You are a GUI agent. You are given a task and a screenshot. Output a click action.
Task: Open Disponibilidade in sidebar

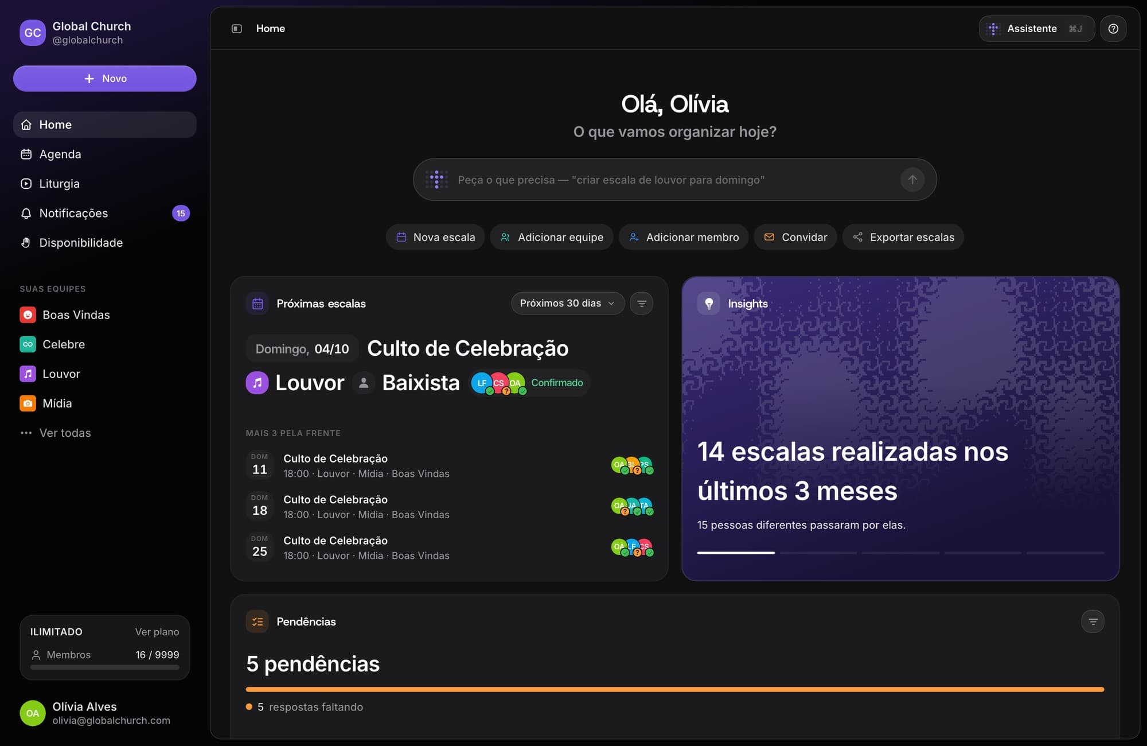pyautogui.click(x=105, y=243)
